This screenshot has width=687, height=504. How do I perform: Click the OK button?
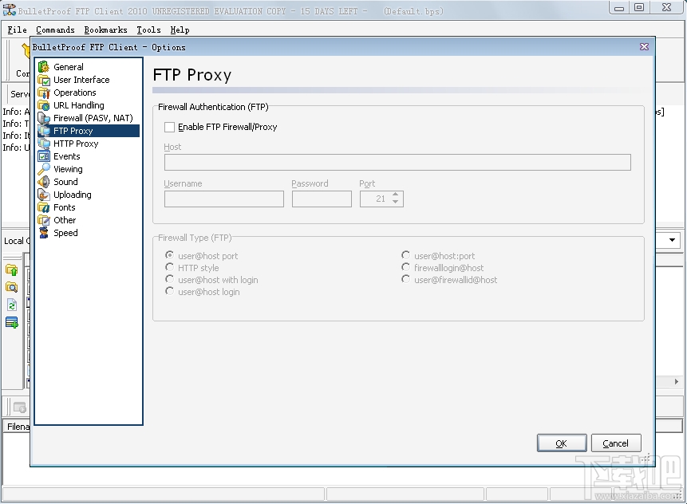[561, 443]
